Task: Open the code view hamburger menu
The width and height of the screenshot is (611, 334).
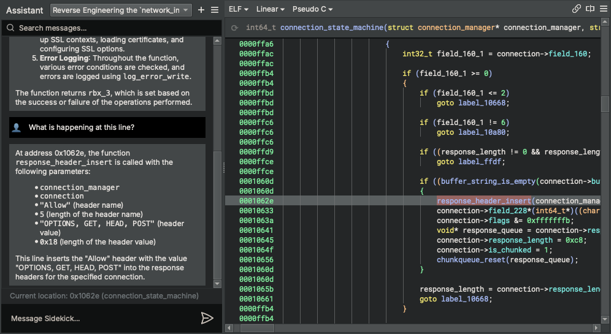Action: point(603,9)
